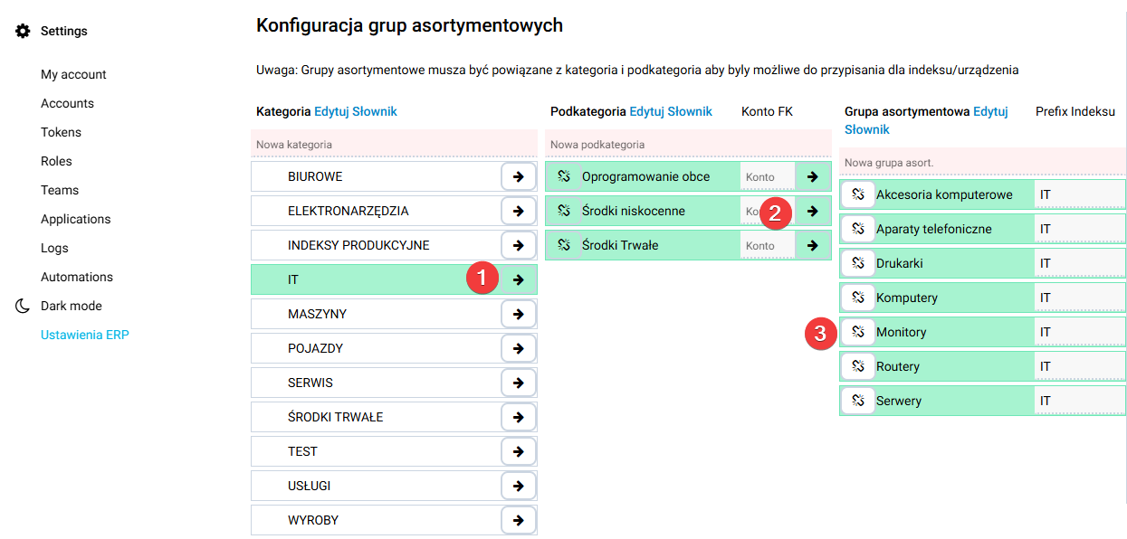Open BIUROWE category with its arrow button
This screenshot has width=1127, height=539.
click(x=519, y=176)
